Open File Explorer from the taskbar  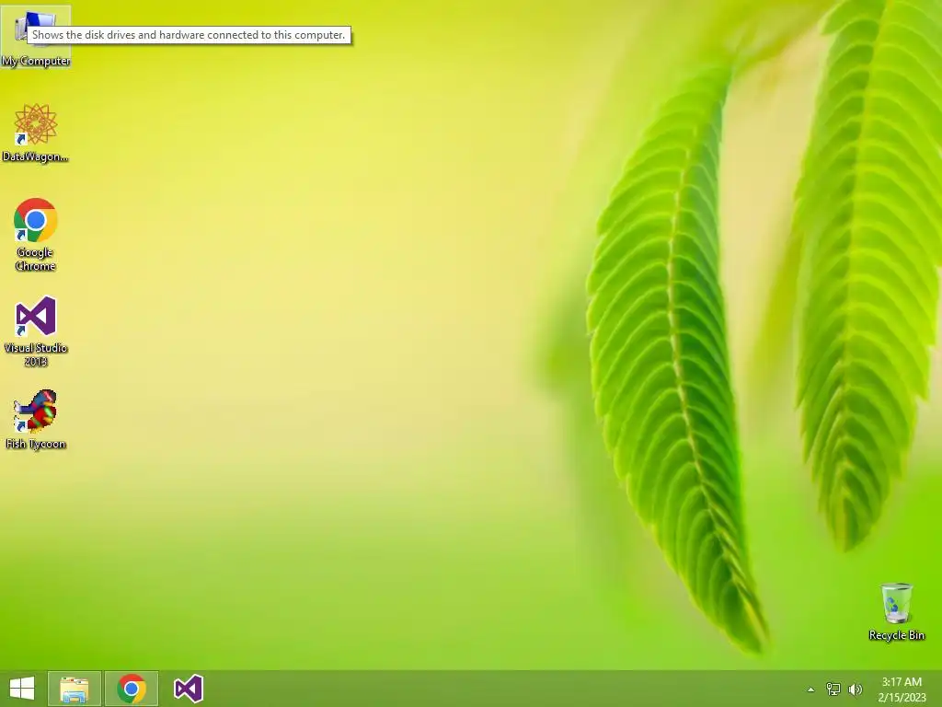click(x=75, y=689)
